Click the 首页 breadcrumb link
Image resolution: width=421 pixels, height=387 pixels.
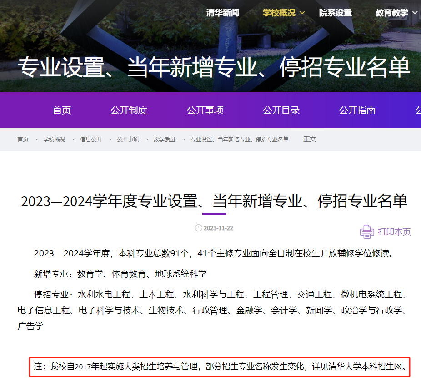[x=23, y=139]
